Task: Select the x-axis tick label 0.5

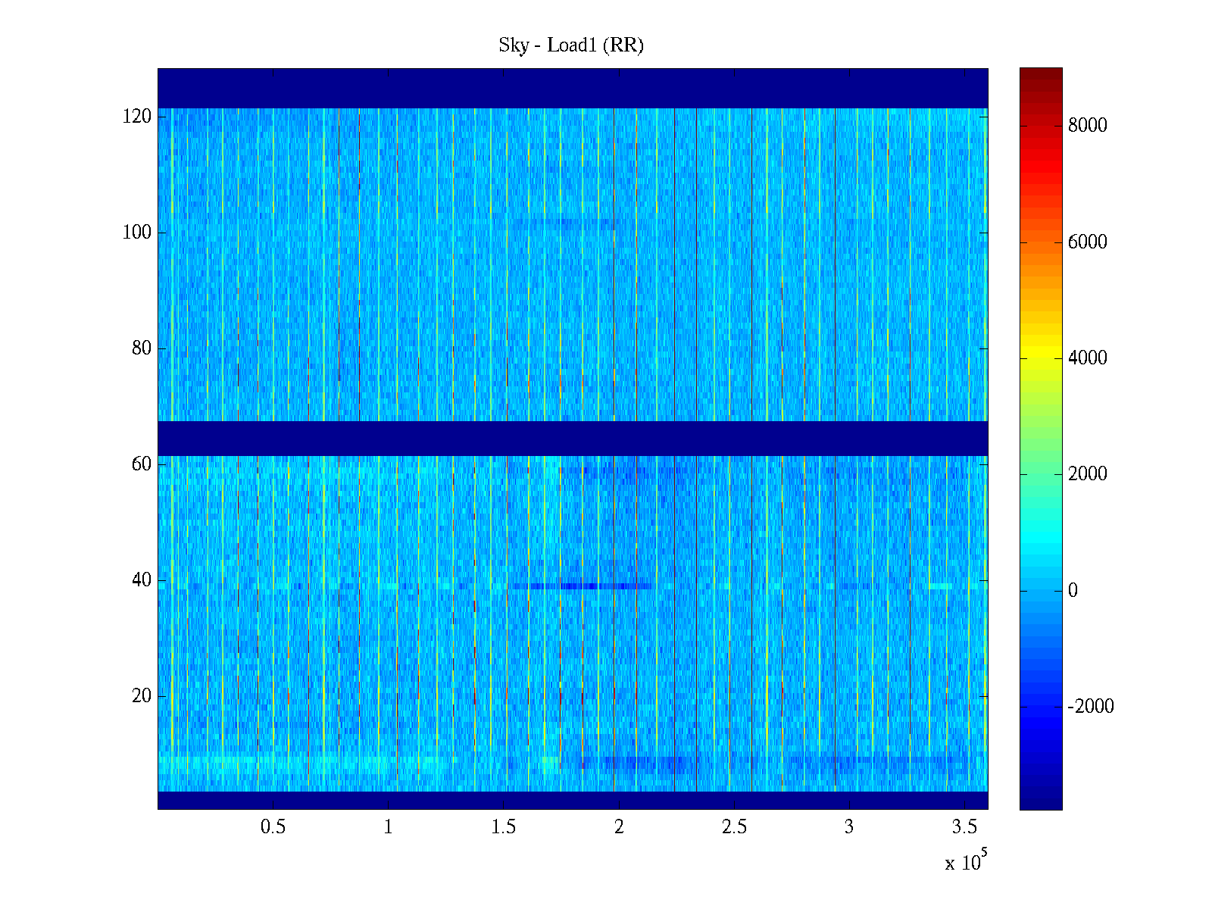Action: (273, 827)
